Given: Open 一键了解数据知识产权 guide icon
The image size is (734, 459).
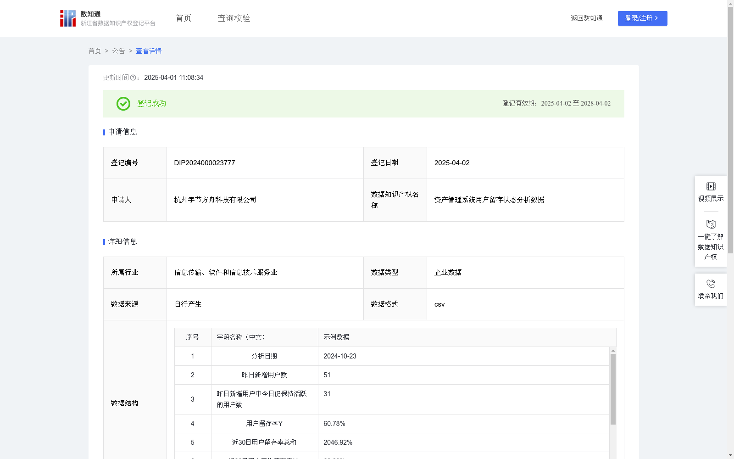Looking at the screenshot, I should coord(711,224).
